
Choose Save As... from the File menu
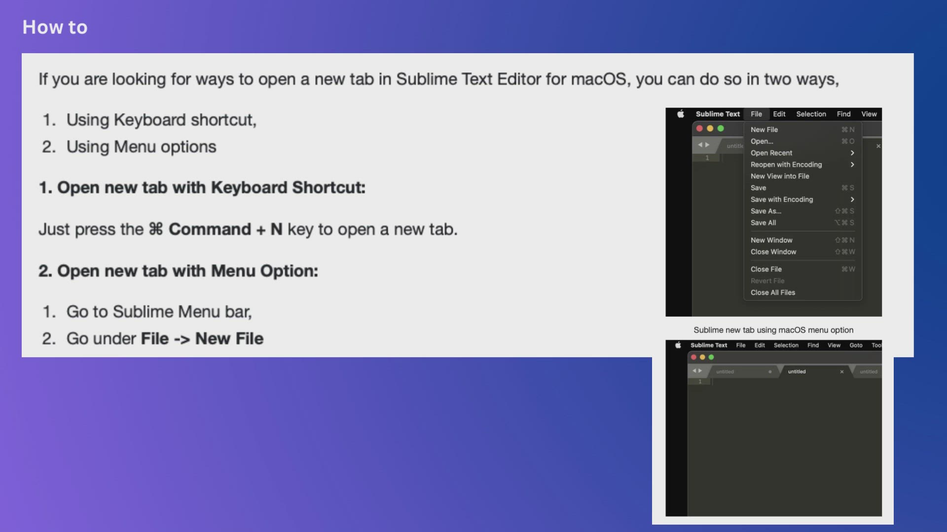tap(802, 211)
